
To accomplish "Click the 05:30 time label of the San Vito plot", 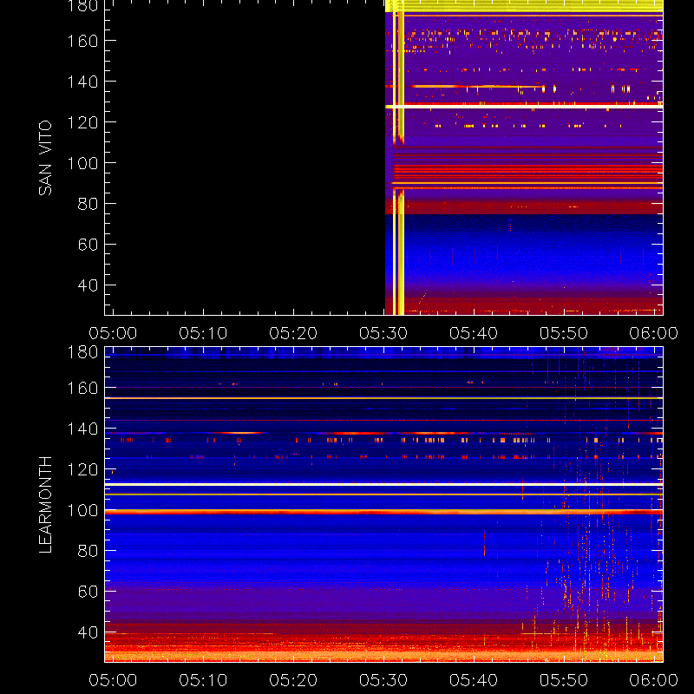I will click(383, 333).
